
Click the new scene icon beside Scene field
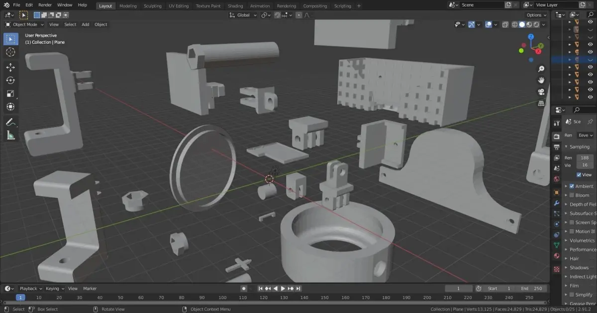click(x=508, y=5)
